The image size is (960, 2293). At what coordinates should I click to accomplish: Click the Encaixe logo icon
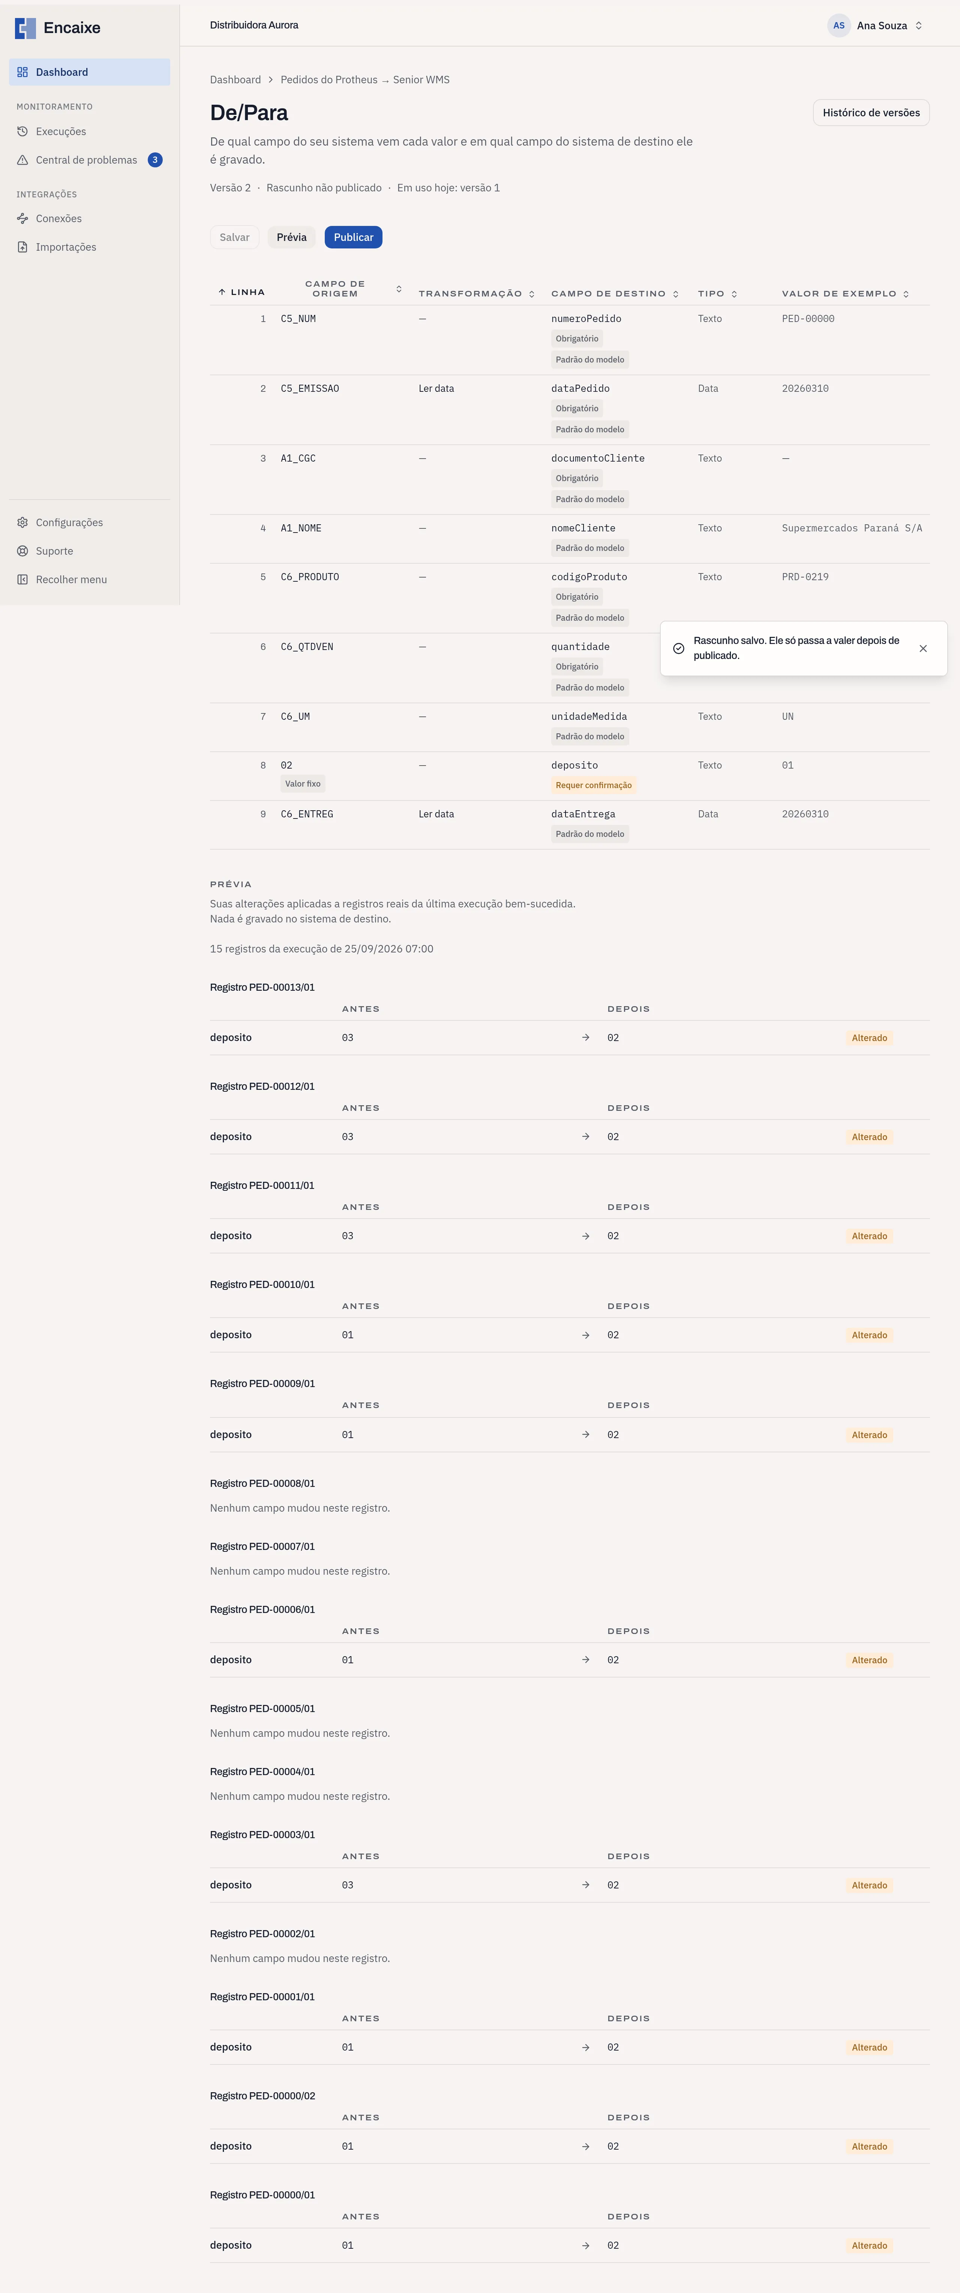pos(25,29)
